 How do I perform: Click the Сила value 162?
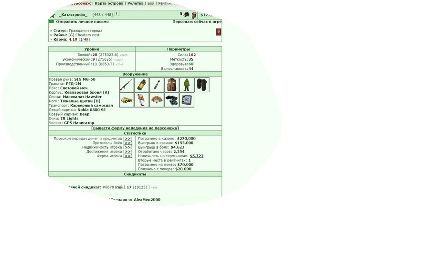tap(192, 55)
